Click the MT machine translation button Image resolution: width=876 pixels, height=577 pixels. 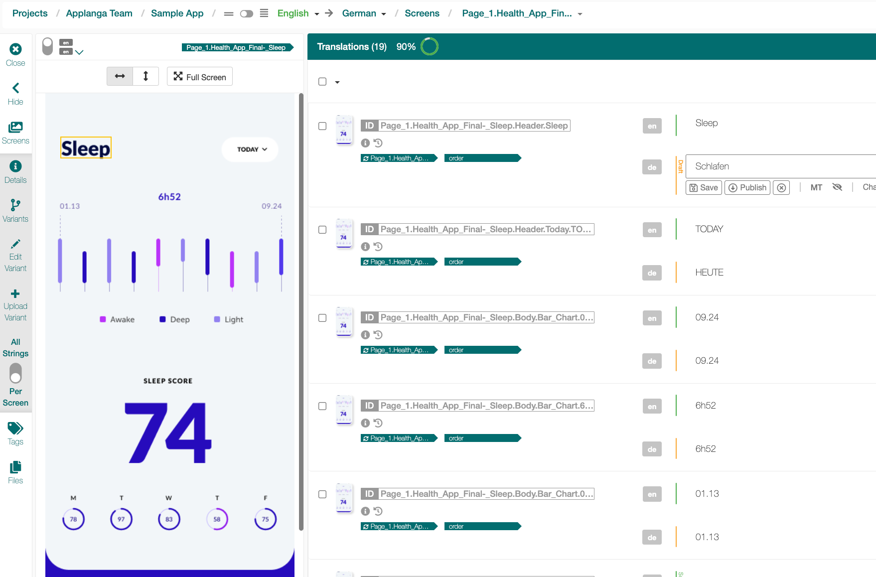816,187
